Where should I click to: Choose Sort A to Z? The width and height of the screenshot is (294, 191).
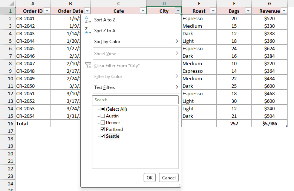tap(131, 20)
